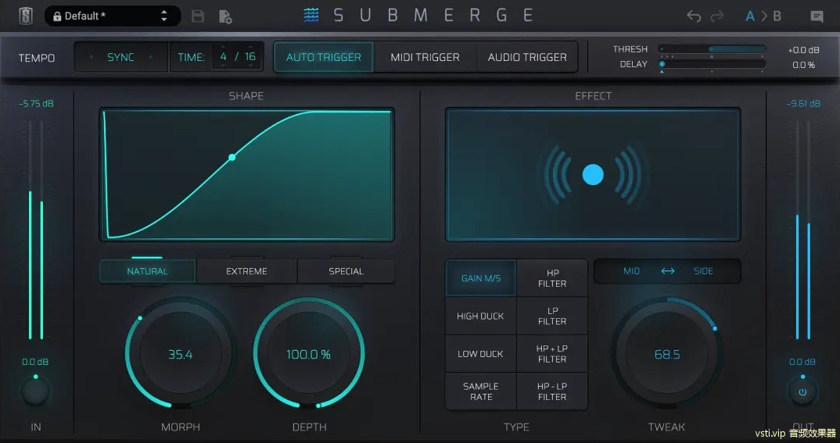The image size is (840, 443).
Task: Click the save preset floppy icon
Action: pos(198,16)
